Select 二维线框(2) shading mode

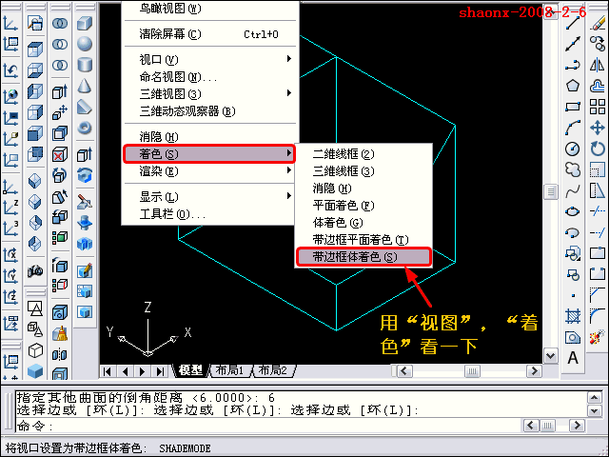point(363,154)
